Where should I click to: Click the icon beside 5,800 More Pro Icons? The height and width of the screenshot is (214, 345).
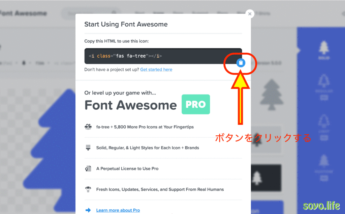point(88,127)
